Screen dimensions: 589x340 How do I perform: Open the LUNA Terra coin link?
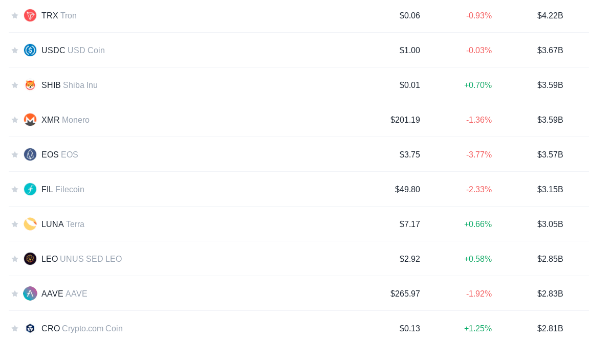pyautogui.click(x=63, y=224)
